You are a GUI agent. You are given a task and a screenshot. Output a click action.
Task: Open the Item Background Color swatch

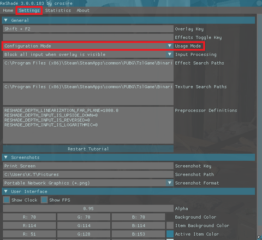pyautogui.click(x=170, y=226)
